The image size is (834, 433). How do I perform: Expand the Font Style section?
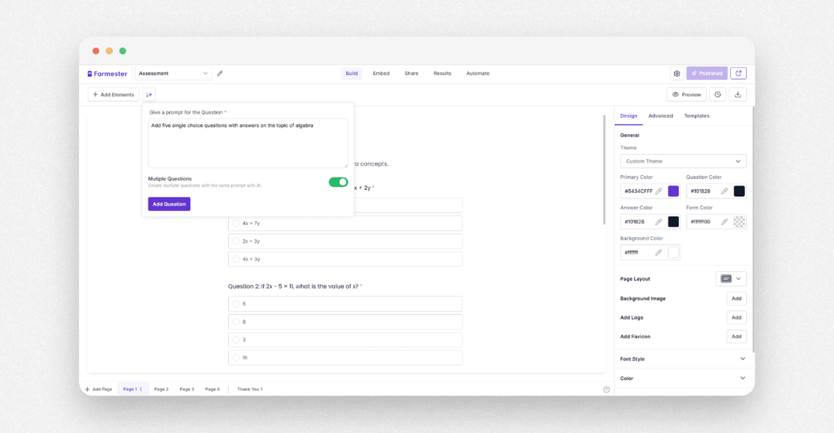(x=742, y=359)
